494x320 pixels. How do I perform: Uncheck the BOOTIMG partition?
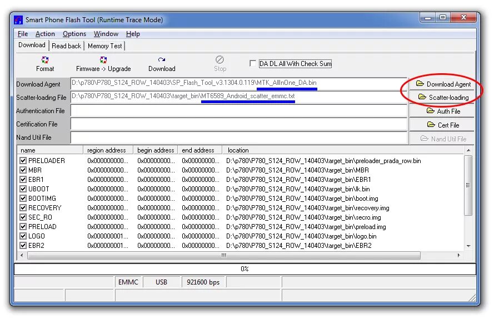click(23, 199)
